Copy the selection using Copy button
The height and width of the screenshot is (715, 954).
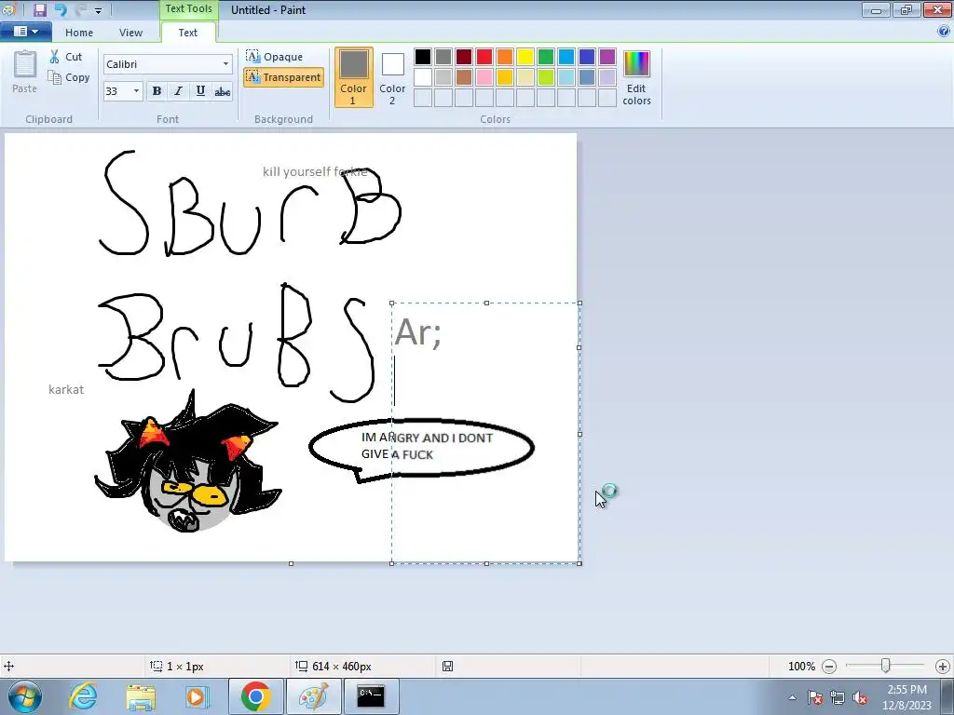[69, 77]
